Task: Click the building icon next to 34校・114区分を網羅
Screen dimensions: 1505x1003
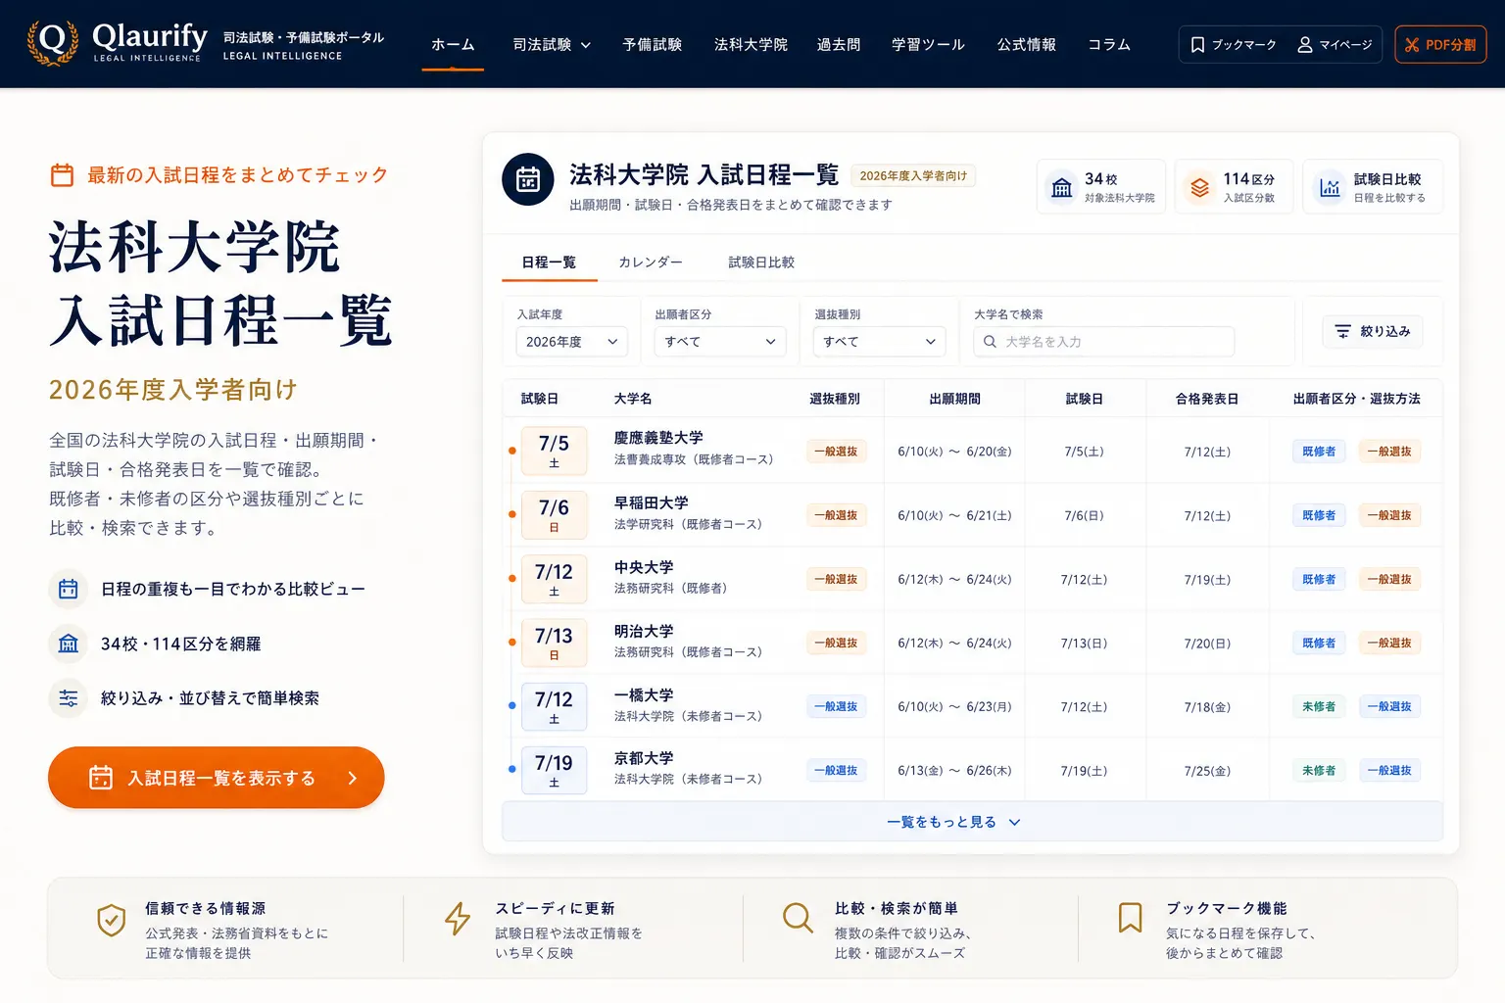Action: 69,644
